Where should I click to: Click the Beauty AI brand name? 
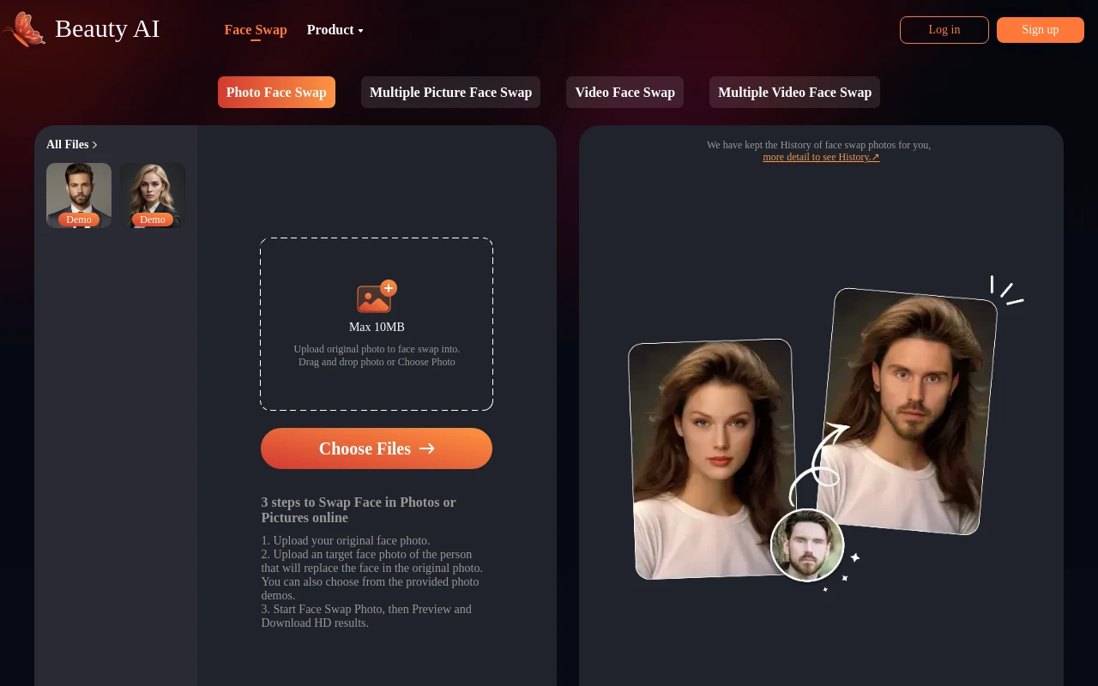click(107, 29)
